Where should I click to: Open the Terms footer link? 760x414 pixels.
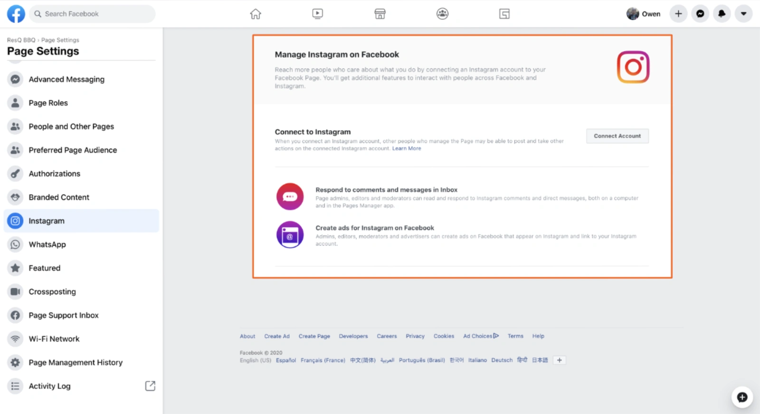[515, 336]
